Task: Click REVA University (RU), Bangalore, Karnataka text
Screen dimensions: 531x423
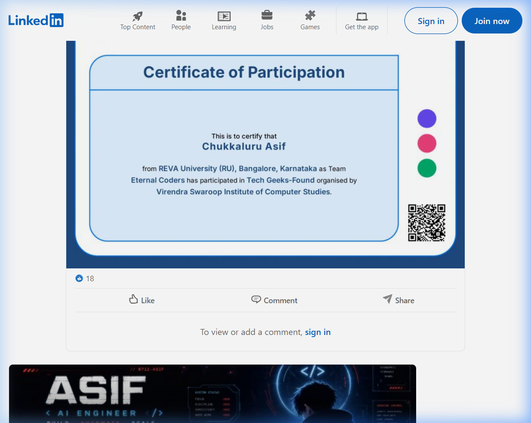Action: coord(238,168)
